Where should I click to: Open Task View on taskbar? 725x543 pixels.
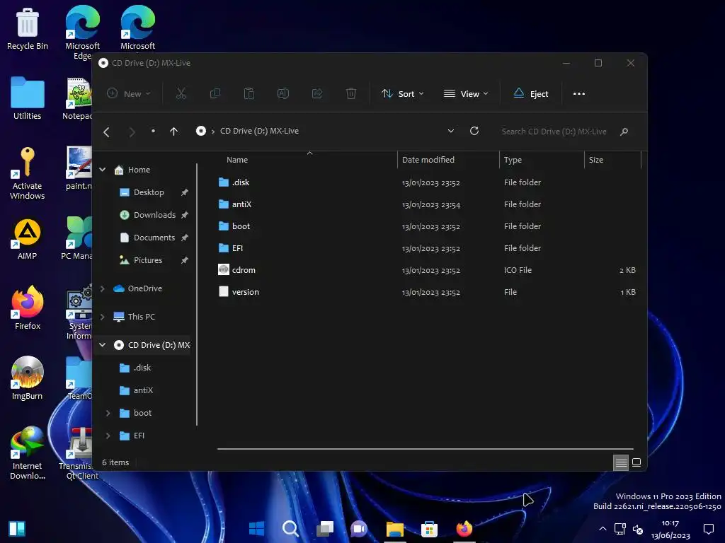[325, 529]
